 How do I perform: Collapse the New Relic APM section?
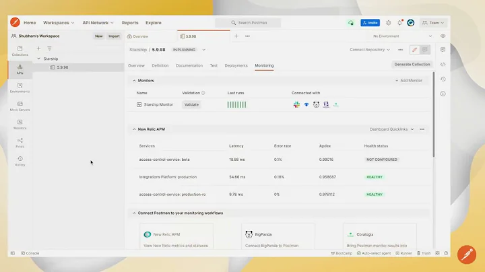(134, 129)
